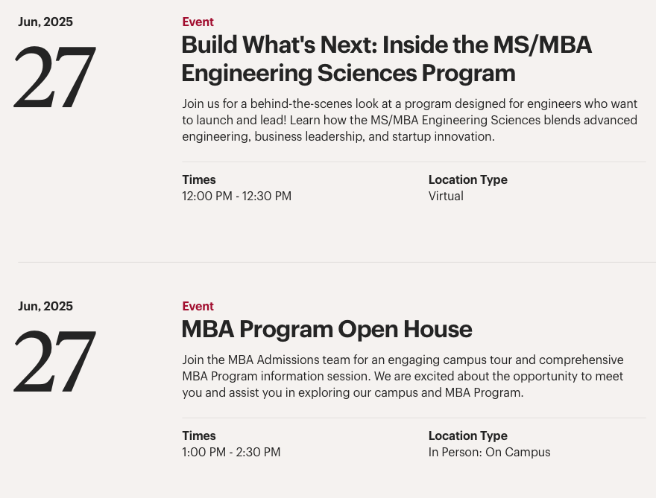This screenshot has height=498, width=656.
Task: Click the second Jun, 2025 date label
Action: click(45, 306)
